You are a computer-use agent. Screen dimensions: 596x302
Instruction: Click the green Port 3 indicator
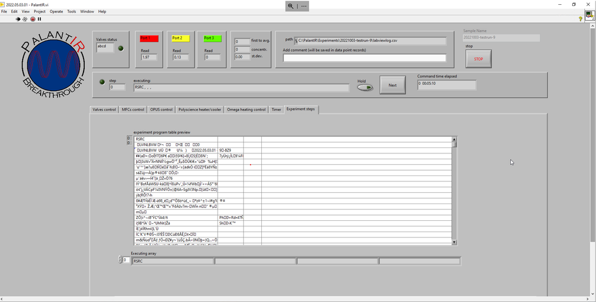[212, 38]
